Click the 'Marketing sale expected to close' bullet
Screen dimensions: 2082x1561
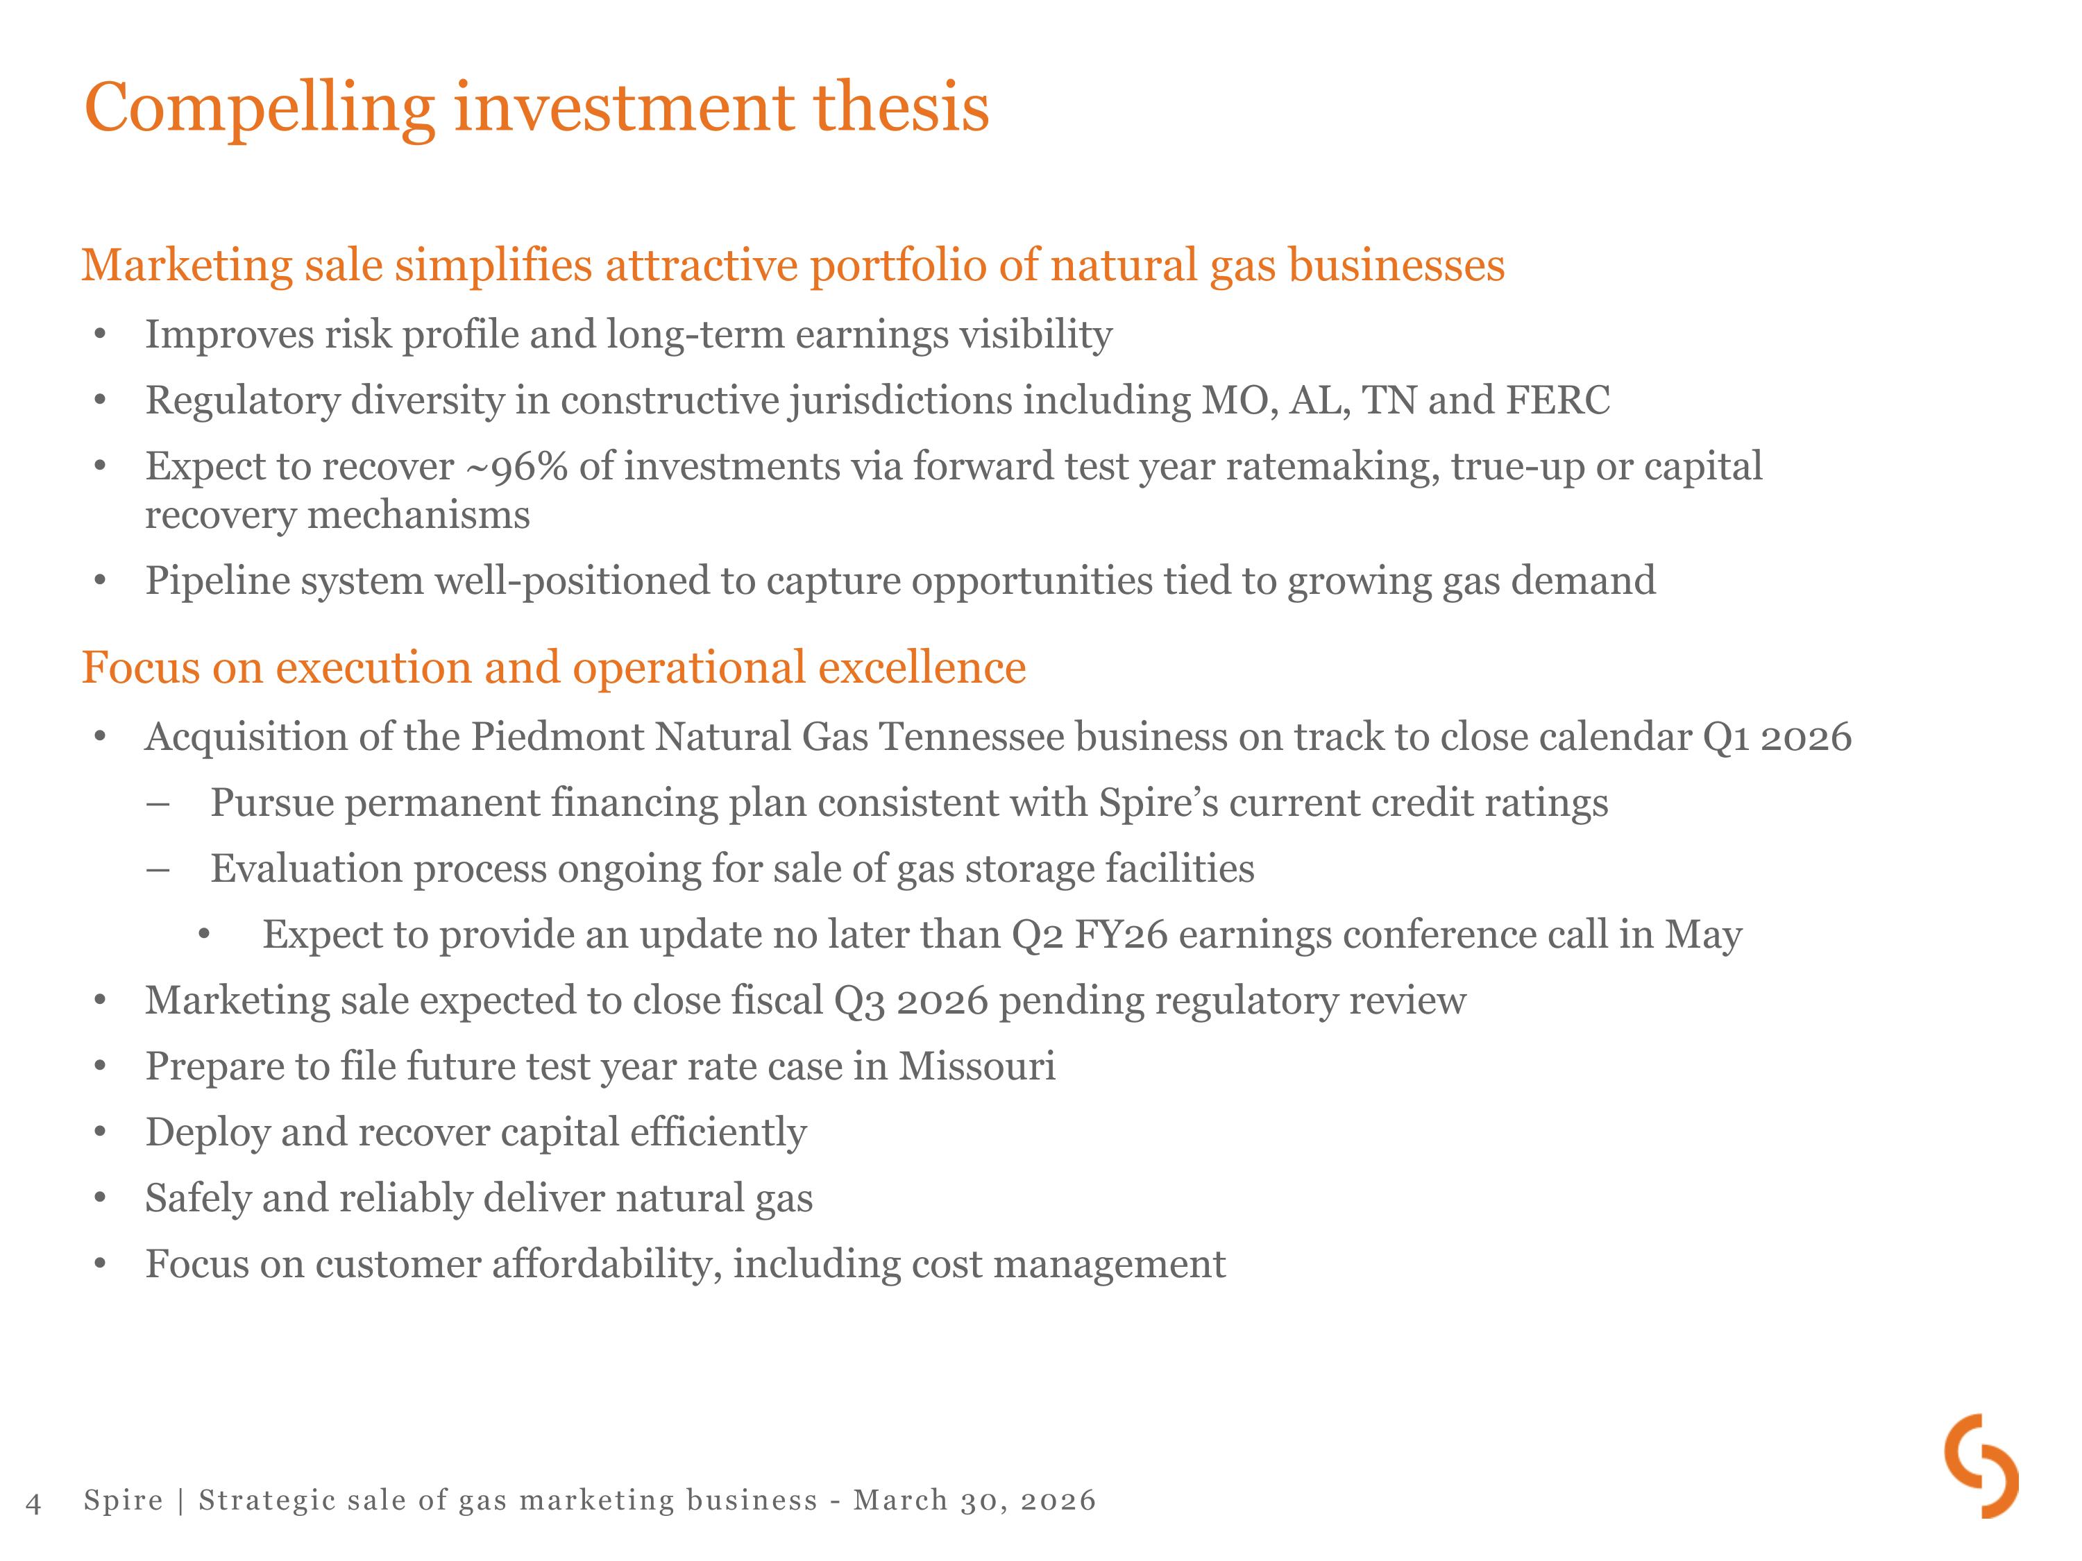click(805, 1000)
